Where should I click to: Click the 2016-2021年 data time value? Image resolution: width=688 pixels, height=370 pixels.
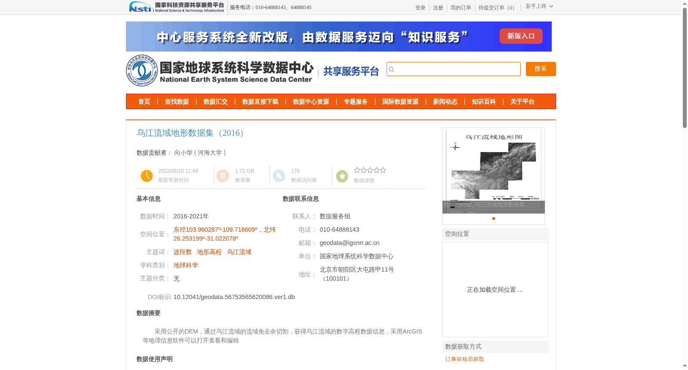pyautogui.click(x=191, y=217)
